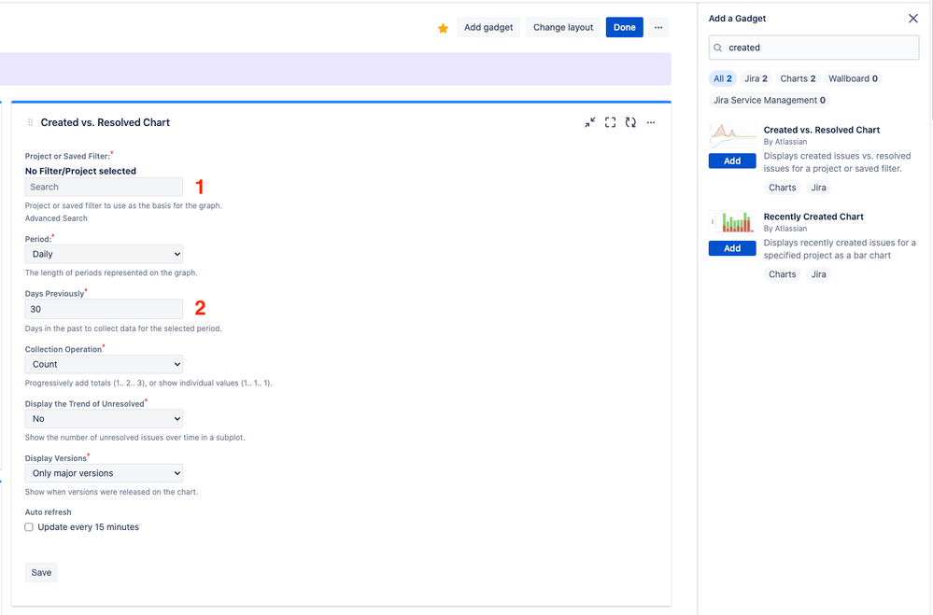Open the Period dropdown

104,254
